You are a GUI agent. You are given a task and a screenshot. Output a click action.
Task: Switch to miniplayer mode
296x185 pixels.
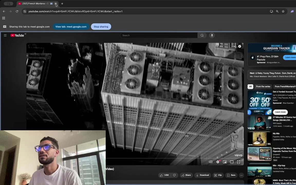(225, 162)
